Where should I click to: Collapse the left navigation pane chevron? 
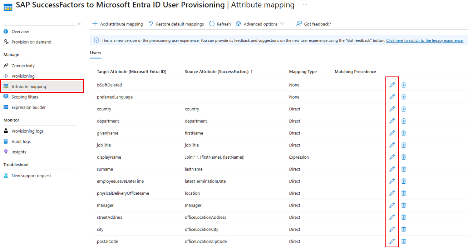pyautogui.click(x=79, y=24)
